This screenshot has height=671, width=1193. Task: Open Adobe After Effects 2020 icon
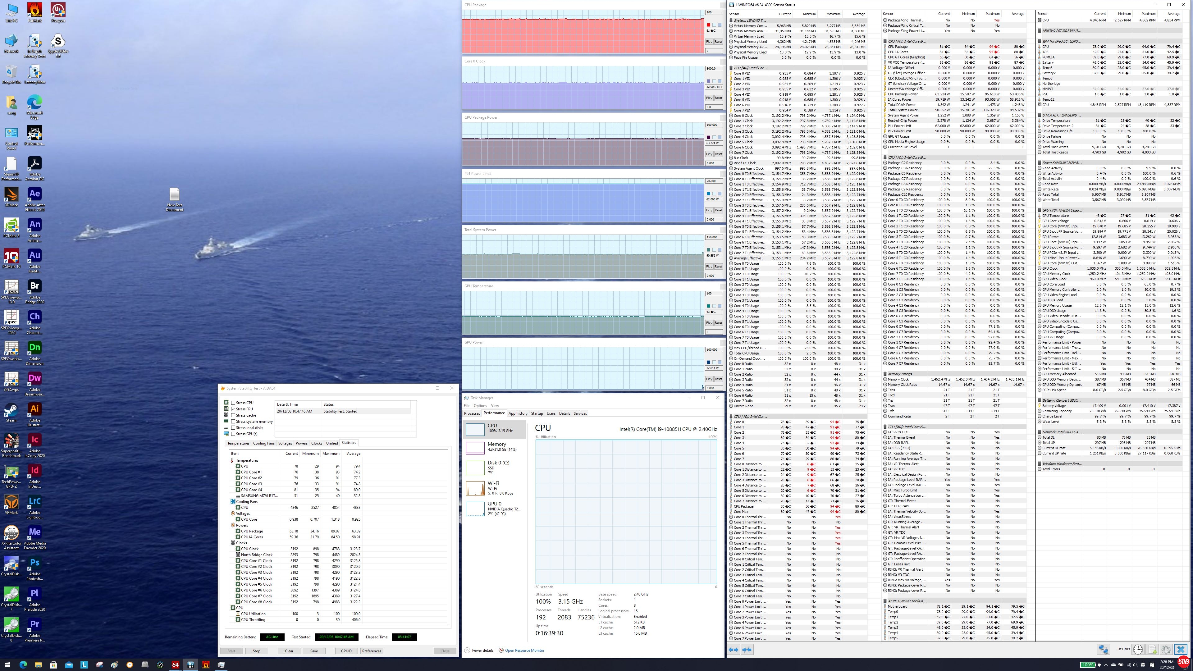point(34,199)
